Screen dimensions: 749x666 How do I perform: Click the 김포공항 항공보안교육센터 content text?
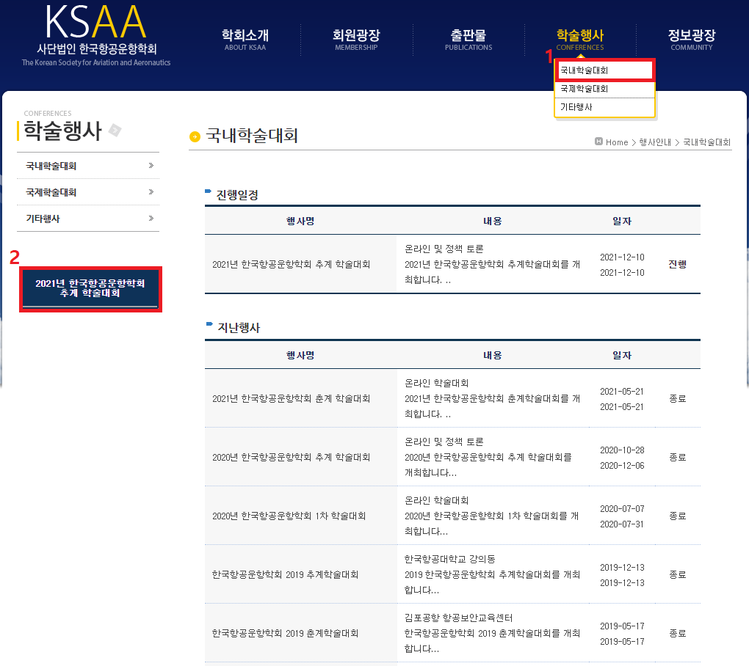click(x=458, y=618)
